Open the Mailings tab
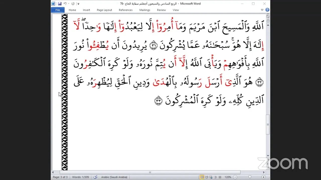This screenshot has height=180, width=321. click(x=145, y=10)
